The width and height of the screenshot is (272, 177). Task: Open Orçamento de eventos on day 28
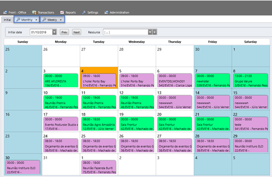click(x=213, y=145)
